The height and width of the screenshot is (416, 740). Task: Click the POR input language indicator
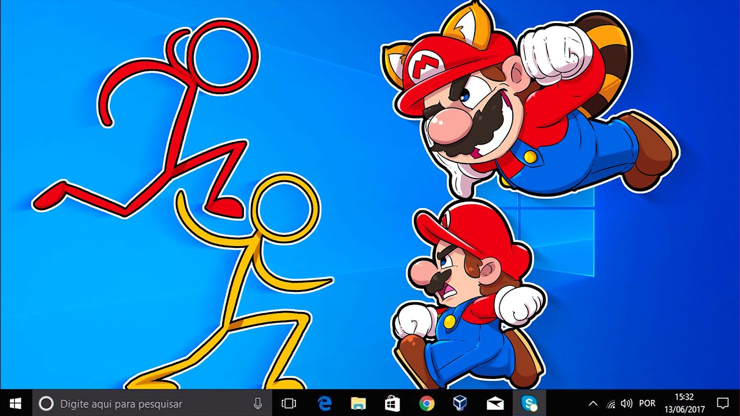click(x=647, y=403)
